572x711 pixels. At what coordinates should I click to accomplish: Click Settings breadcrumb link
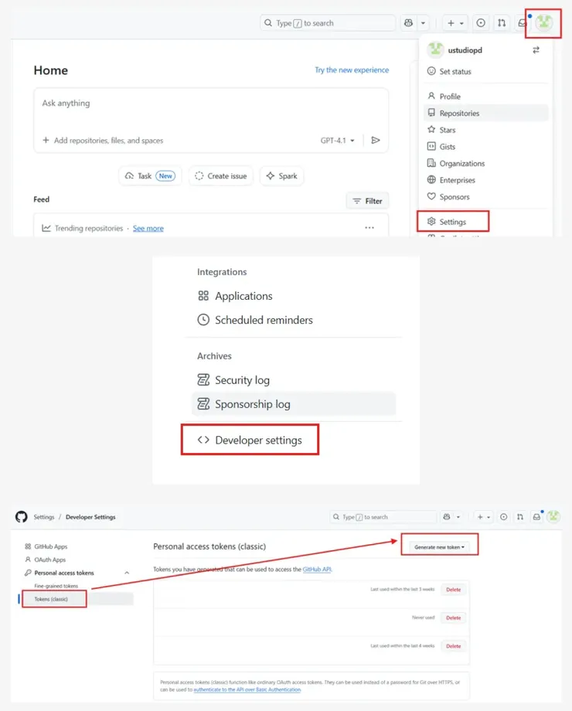43,517
